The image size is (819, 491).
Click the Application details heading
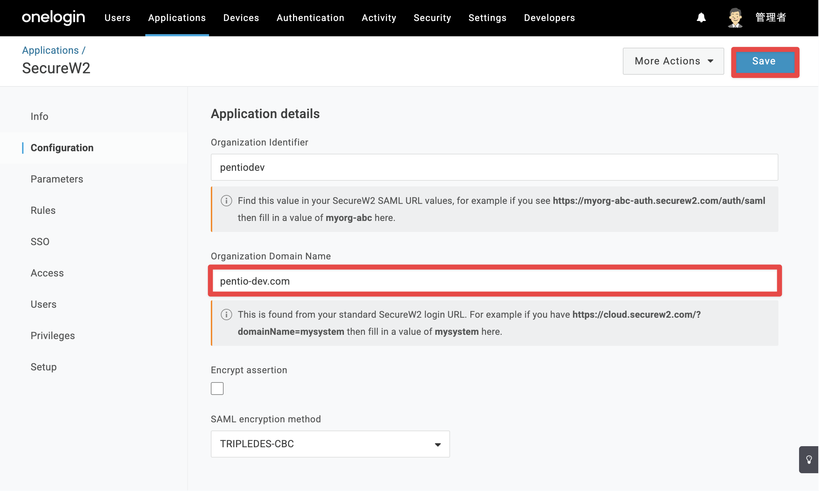[x=265, y=114]
